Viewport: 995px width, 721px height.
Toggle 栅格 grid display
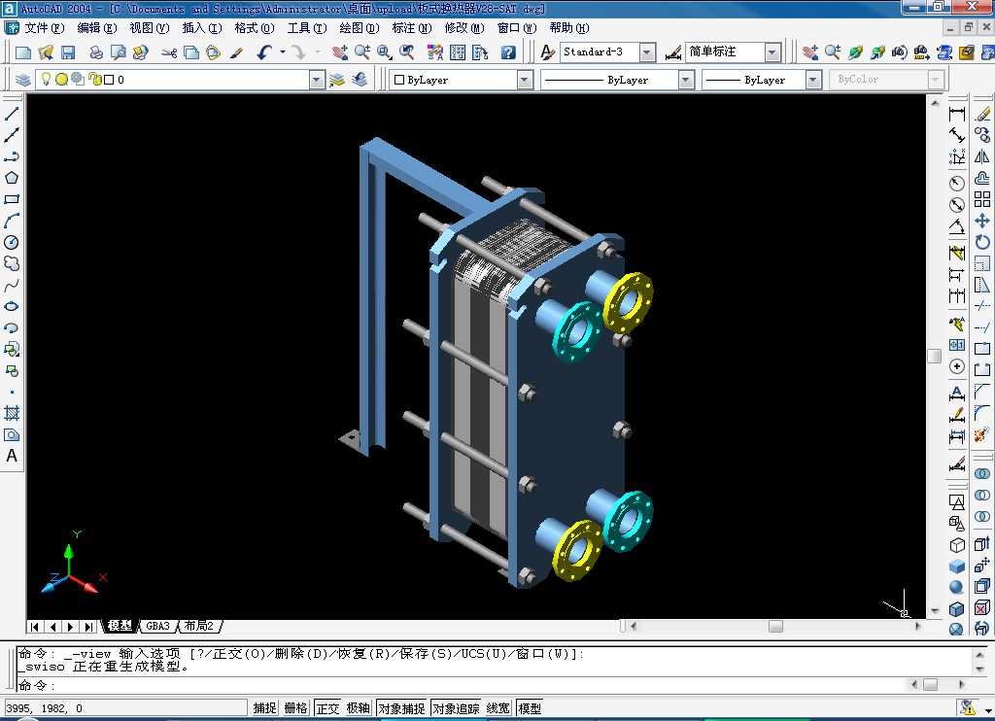(295, 708)
